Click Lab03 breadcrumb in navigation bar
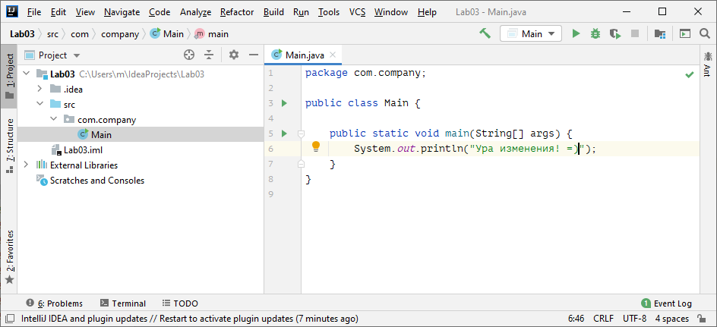This screenshot has height=327, width=717. pyautogui.click(x=23, y=34)
